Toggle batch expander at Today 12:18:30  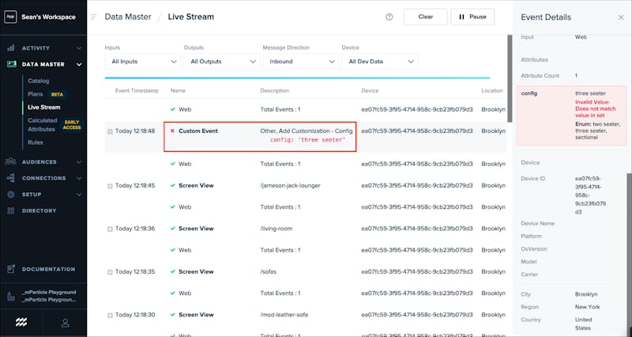[110, 315]
